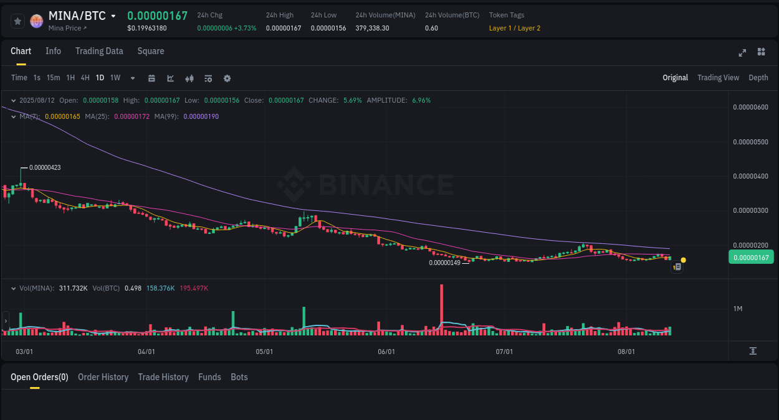This screenshot has width=779, height=420.
Task: Collapse the OHLC info row chevron
Action: click(x=13, y=100)
